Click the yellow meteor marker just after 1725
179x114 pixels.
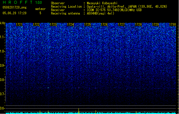(x=96, y=112)
